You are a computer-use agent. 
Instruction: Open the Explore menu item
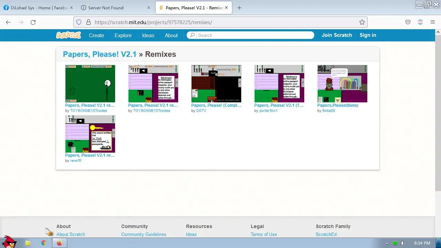(123, 35)
